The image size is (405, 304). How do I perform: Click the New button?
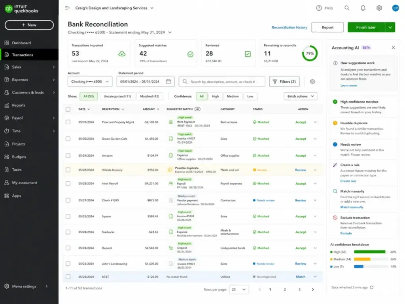[29, 25]
